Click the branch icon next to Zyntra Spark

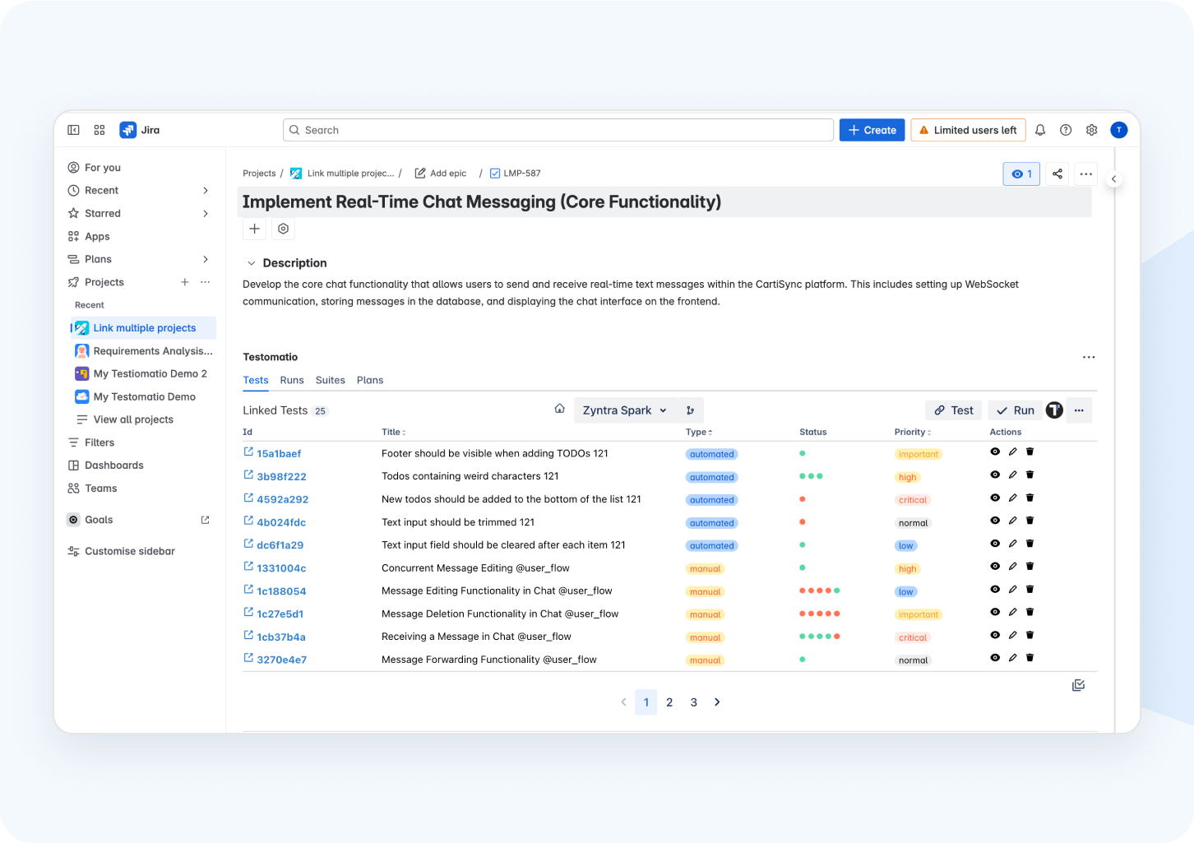point(690,410)
